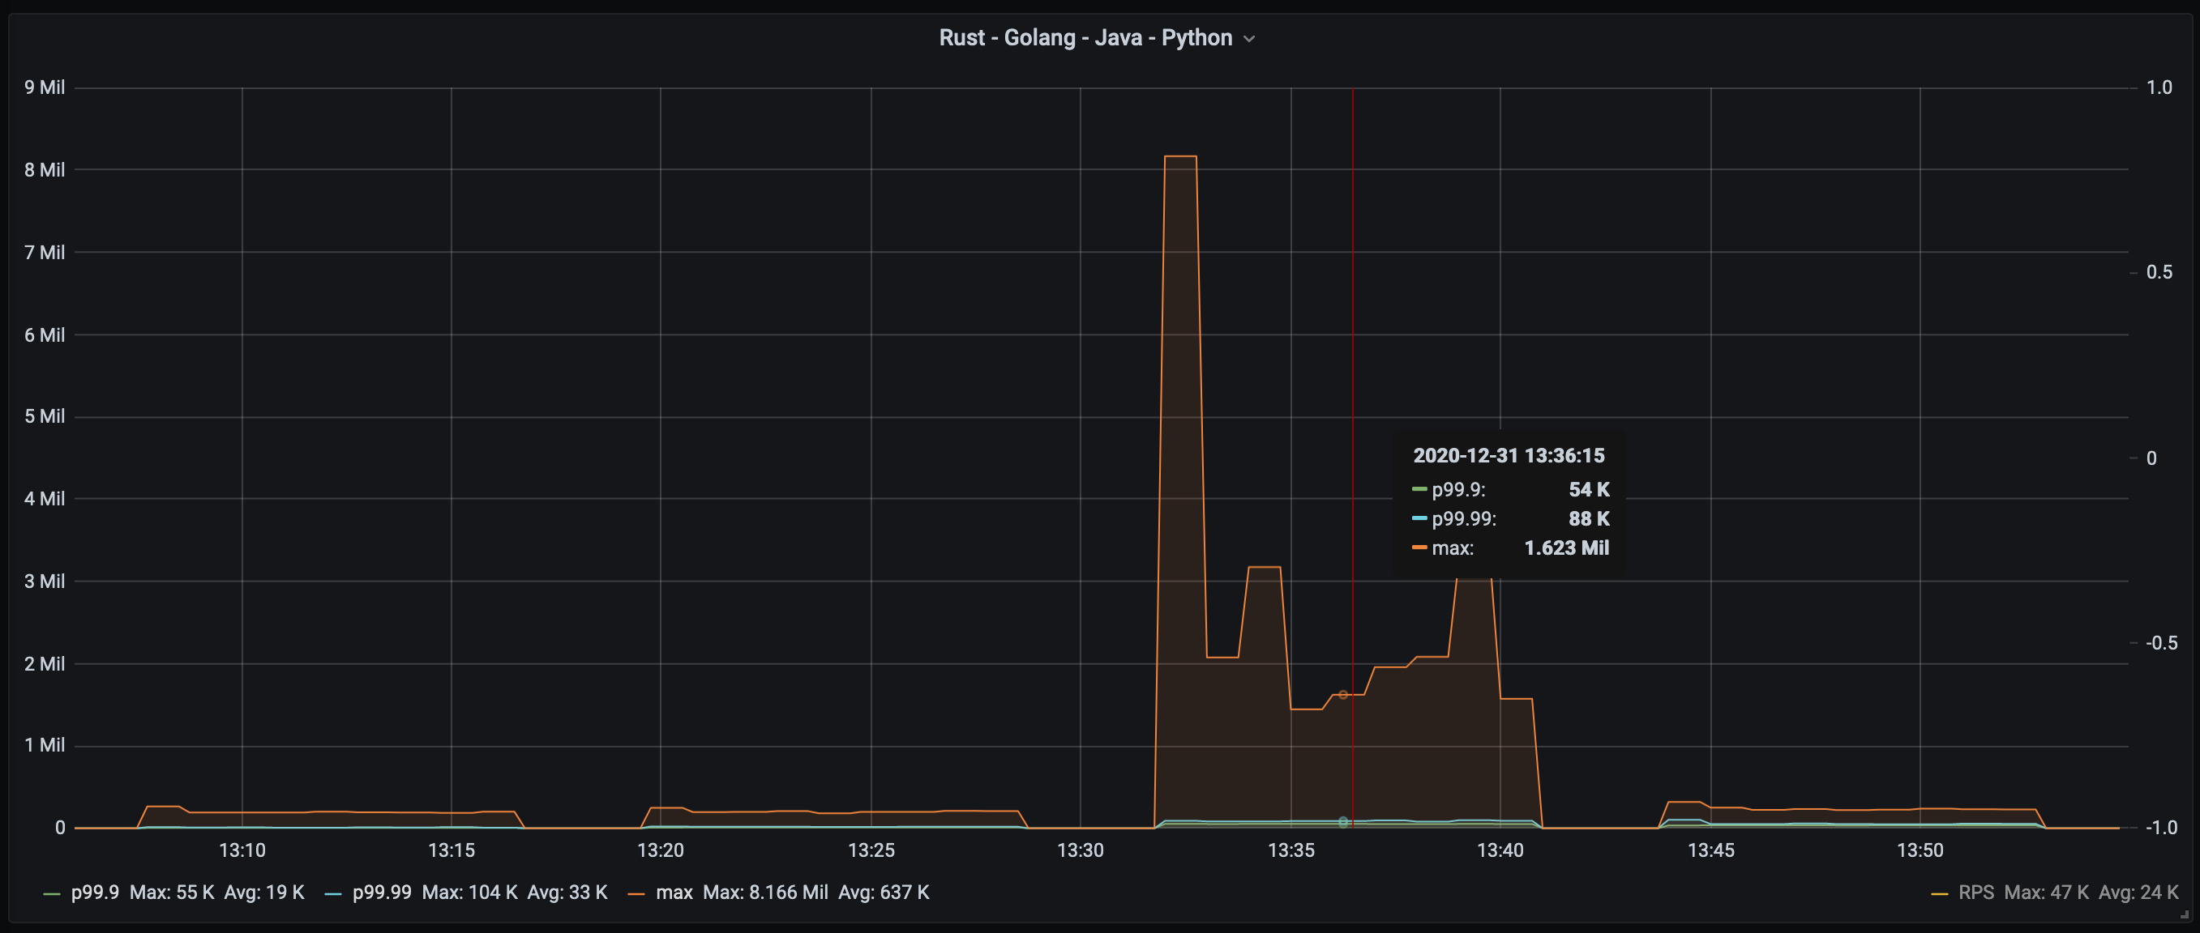Screen dimensions: 2200x933
Task: Click the 13:30 time axis label
Action: (x=1080, y=850)
